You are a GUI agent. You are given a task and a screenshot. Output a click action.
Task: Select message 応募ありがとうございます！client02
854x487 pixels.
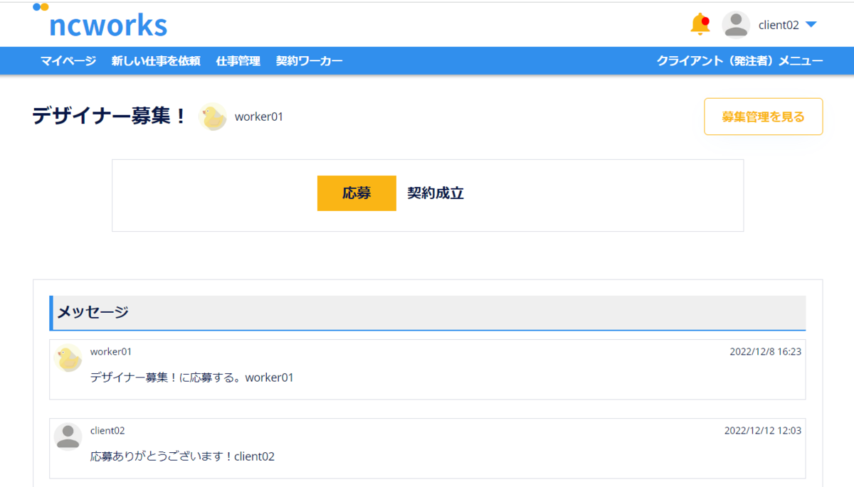pyautogui.click(x=182, y=456)
